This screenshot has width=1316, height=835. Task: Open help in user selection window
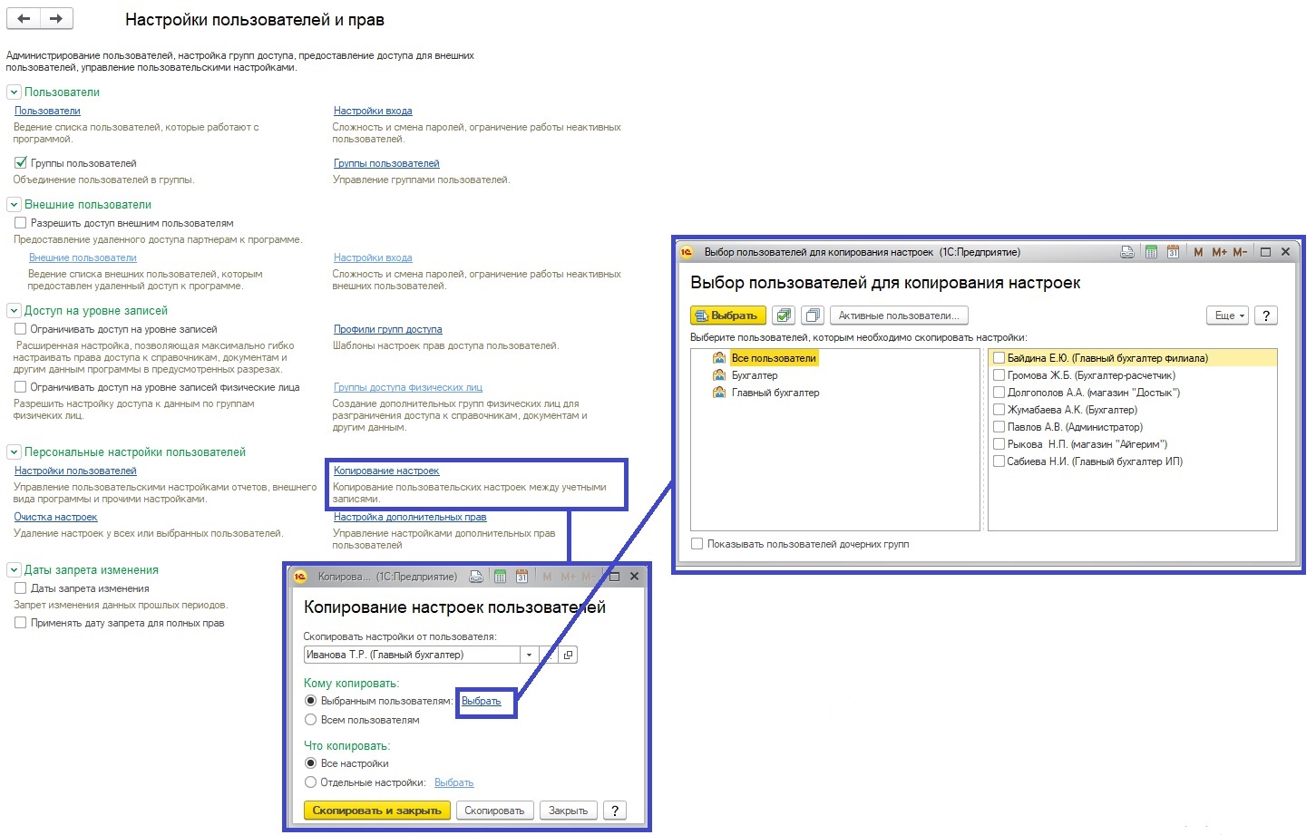pyautogui.click(x=1266, y=316)
